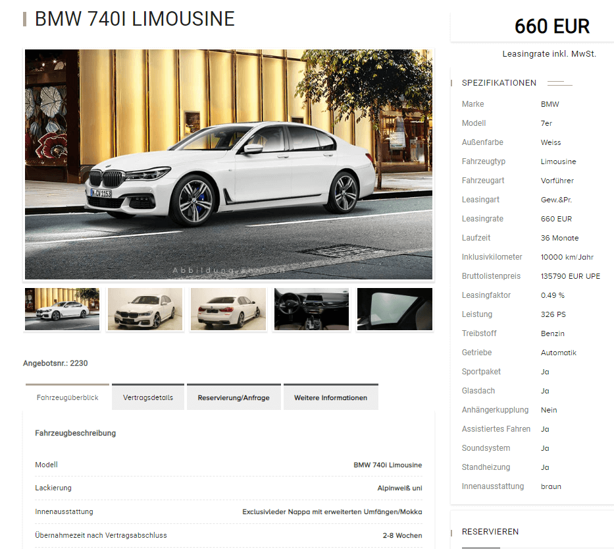Select the "Exclusivleder Nappa mit erweiterten Umfängen/Mokka" value
Image resolution: width=614 pixels, height=549 pixels.
tap(332, 511)
